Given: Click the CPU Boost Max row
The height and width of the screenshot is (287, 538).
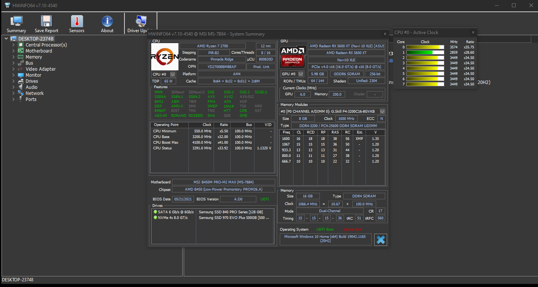Looking at the screenshot, I should pyautogui.click(x=212, y=143).
